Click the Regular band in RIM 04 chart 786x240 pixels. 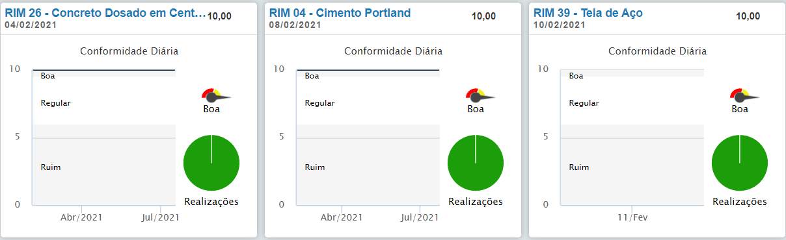(368, 101)
